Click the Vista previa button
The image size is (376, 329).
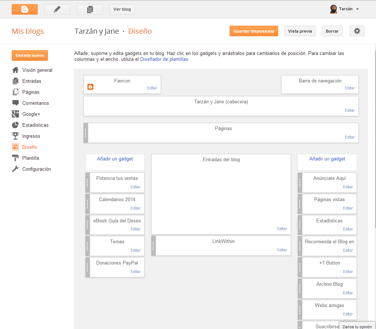click(x=300, y=31)
